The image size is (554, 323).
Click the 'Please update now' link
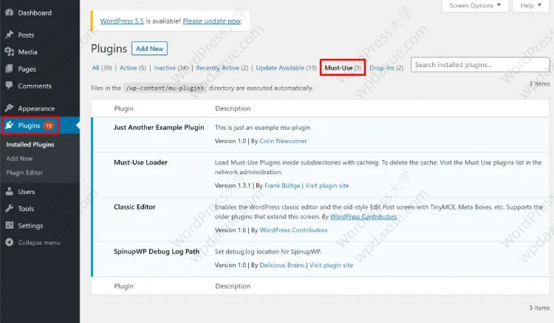[x=211, y=21]
